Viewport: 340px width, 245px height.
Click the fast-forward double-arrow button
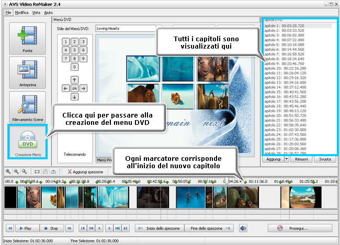(69, 228)
